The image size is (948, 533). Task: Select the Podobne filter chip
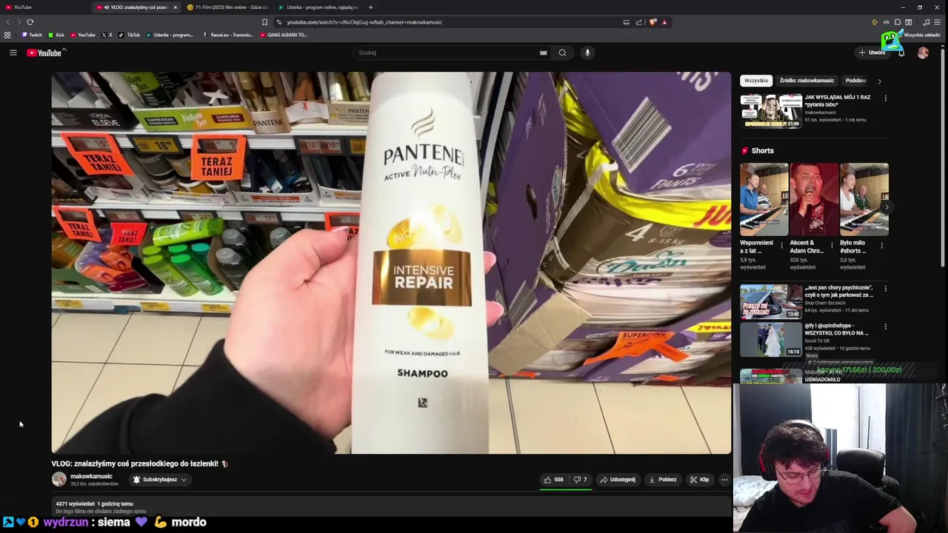tap(856, 81)
